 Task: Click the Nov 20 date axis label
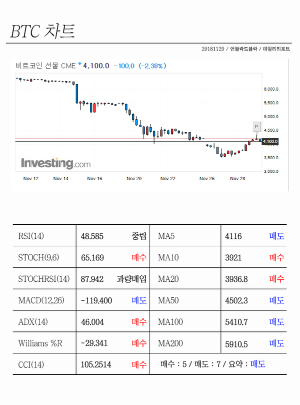(134, 179)
